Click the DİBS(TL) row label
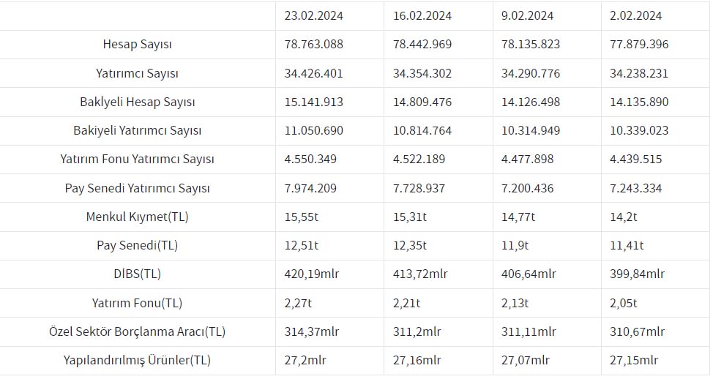This screenshot has width=713, height=379. [x=138, y=274]
